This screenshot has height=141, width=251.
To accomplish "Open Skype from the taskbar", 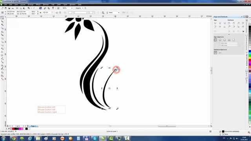I will pyautogui.click(x=95, y=138).
